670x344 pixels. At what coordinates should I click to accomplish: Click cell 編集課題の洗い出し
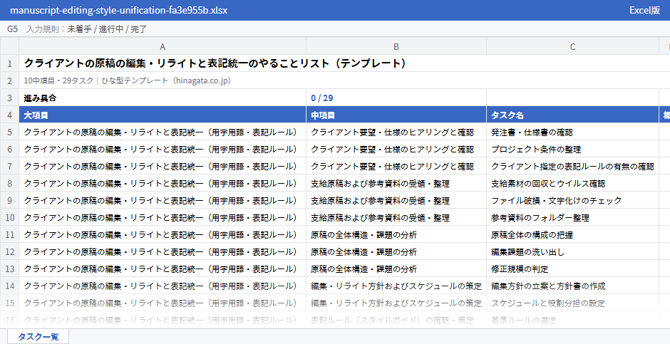pyautogui.click(x=572, y=251)
